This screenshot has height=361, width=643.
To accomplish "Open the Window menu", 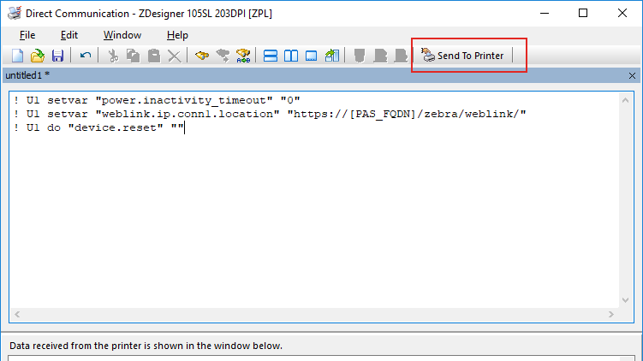I will [x=122, y=35].
